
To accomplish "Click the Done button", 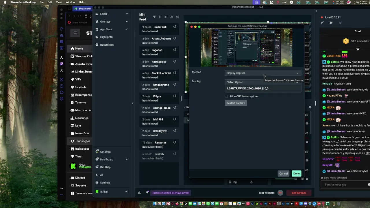I will tap(296, 174).
